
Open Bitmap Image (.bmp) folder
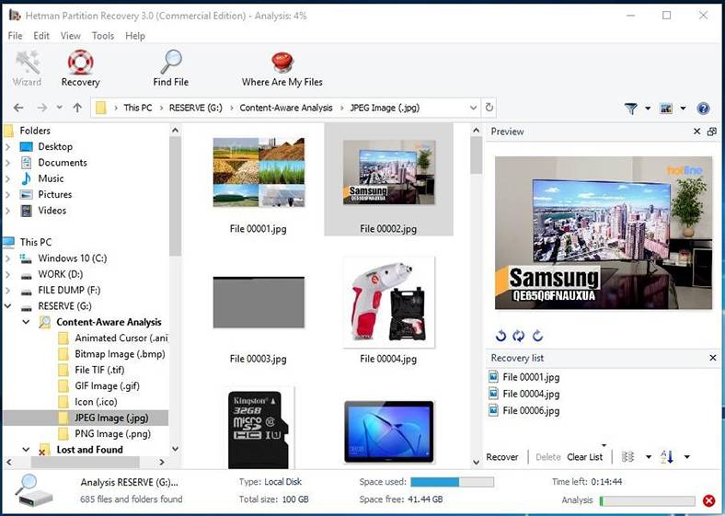pos(120,354)
